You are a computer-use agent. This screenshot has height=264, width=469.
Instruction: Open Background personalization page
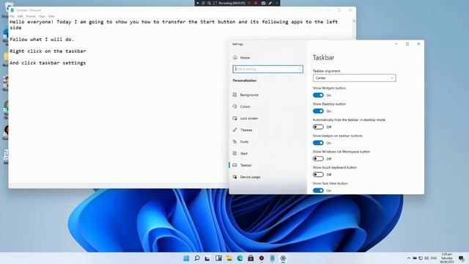(x=249, y=95)
